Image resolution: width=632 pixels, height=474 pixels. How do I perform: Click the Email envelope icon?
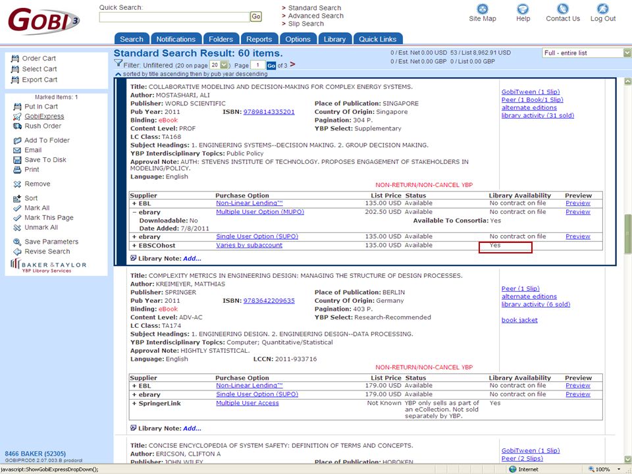click(x=17, y=150)
